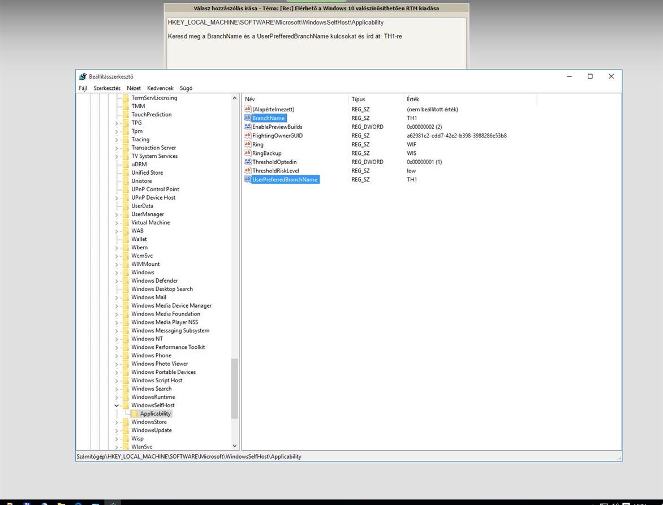Screen dimensions: 663x505
Task: Expand the Tracing key chevron
Action: 117,140
